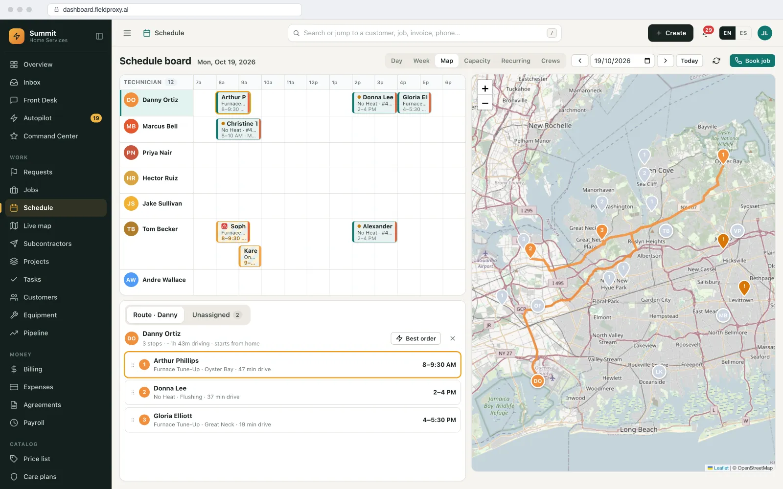Select the Route · Danny tab
Image resolution: width=783 pixels, height=489 pixels.
tap(155, 315)
